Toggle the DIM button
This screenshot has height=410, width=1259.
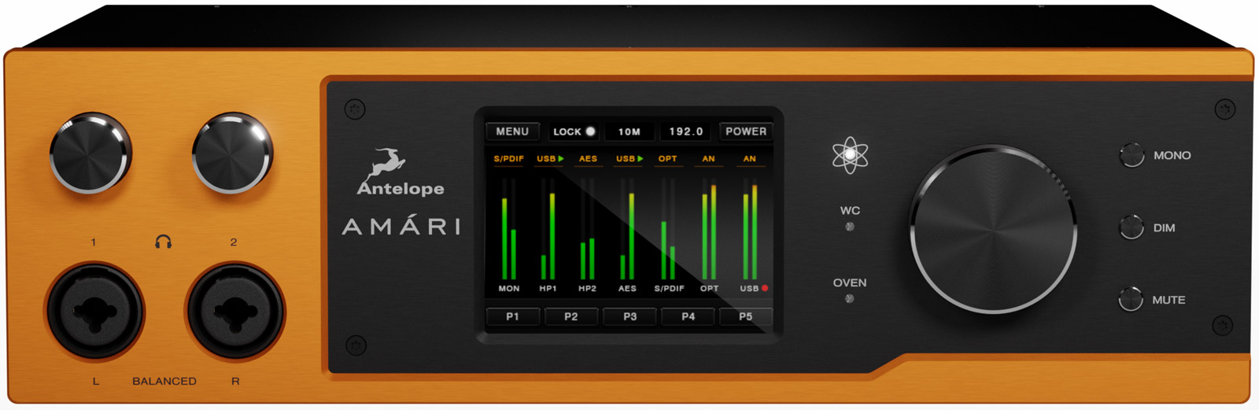point(1132,227)
